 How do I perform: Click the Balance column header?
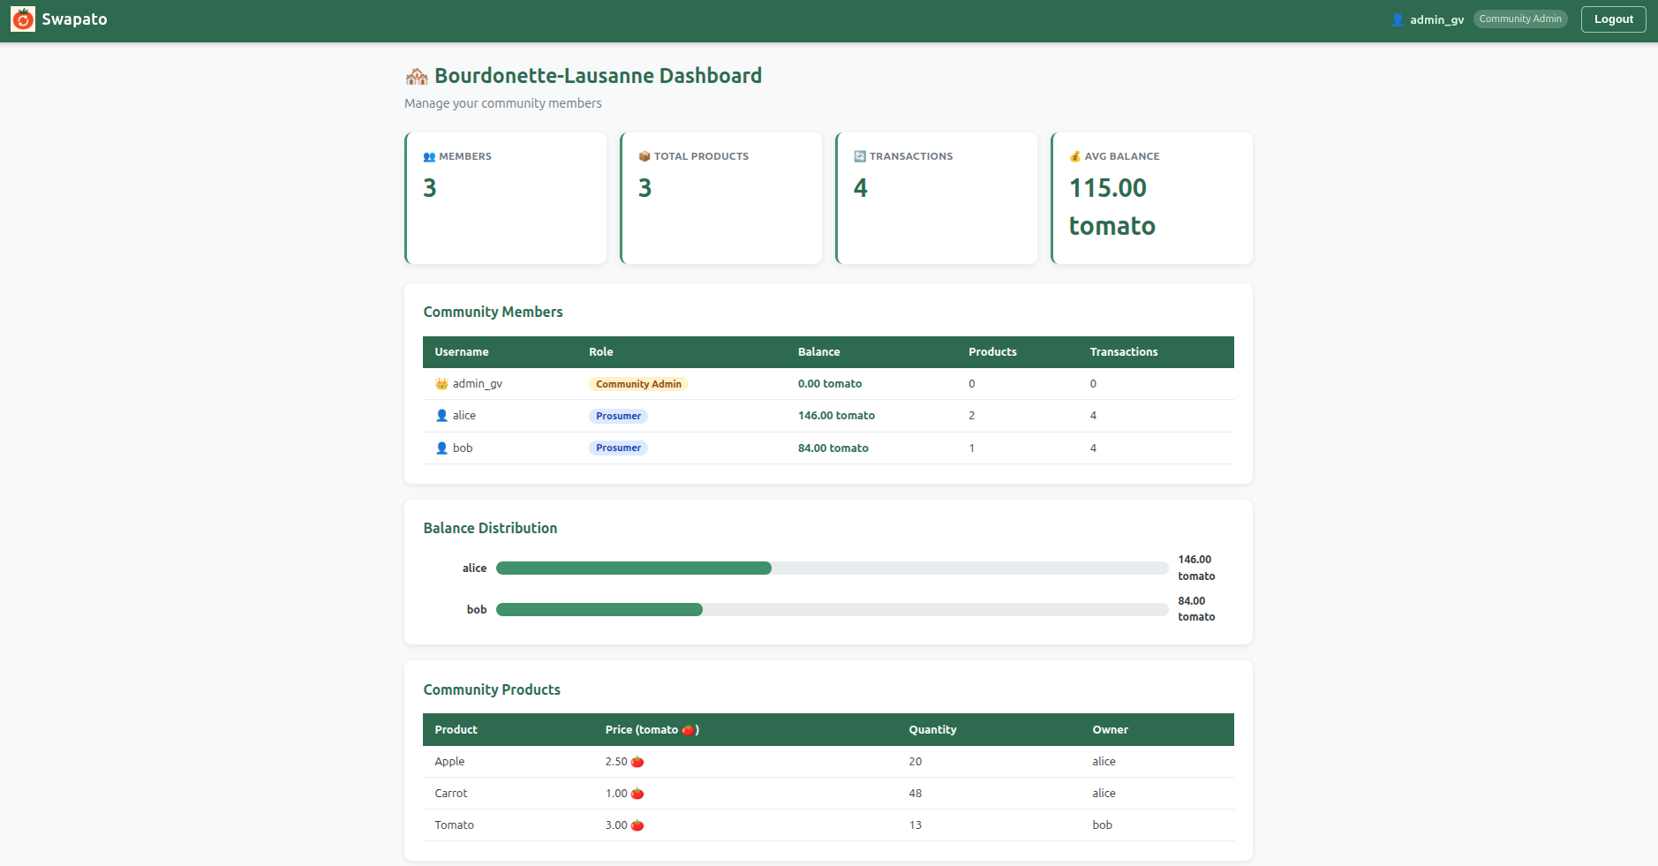[819, 352]
